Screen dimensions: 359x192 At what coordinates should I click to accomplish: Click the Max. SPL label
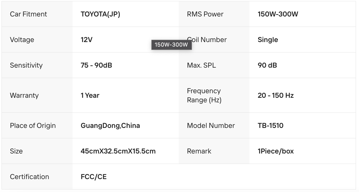202,65
